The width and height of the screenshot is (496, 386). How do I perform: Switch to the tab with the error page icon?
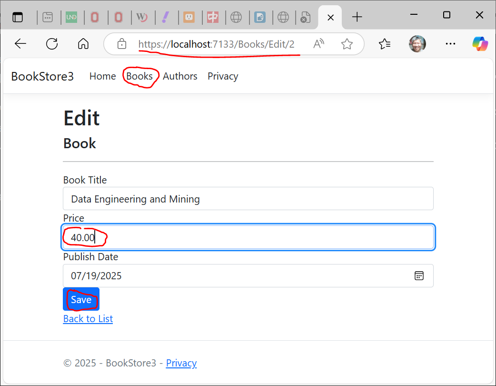pos(305,17)
